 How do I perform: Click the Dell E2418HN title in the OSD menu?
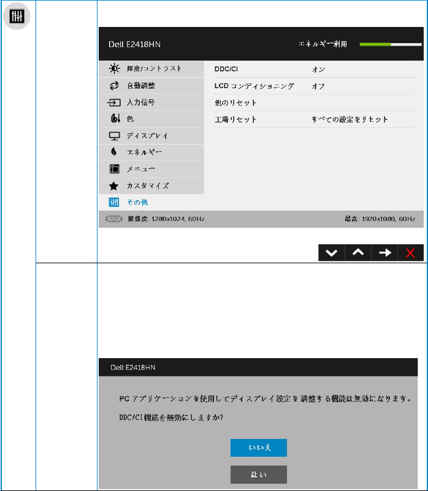pos(134,45)
